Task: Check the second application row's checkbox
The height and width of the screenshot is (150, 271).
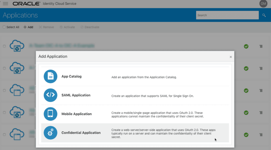Action: tap(4, 68)
